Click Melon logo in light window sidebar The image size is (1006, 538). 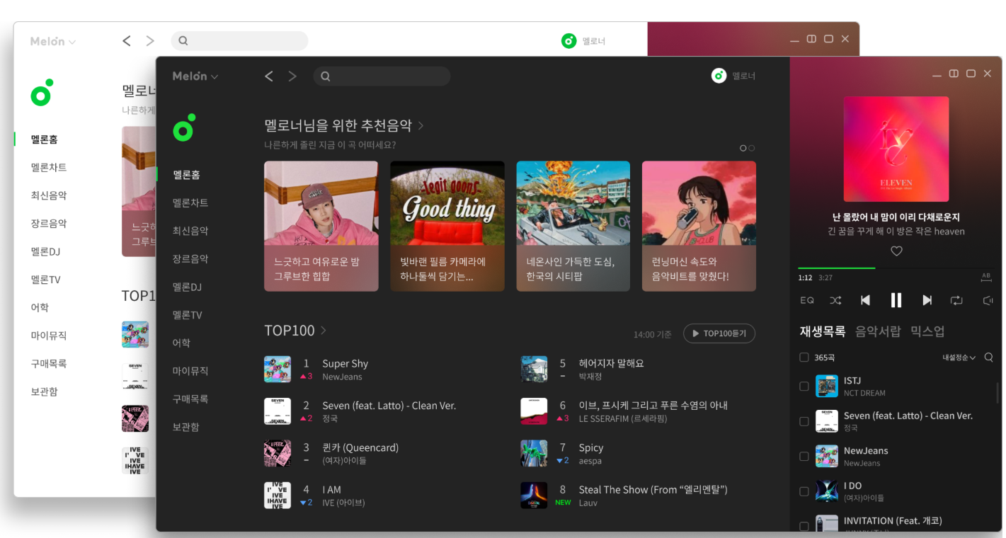pyautogui.click(x=42, y=93)
